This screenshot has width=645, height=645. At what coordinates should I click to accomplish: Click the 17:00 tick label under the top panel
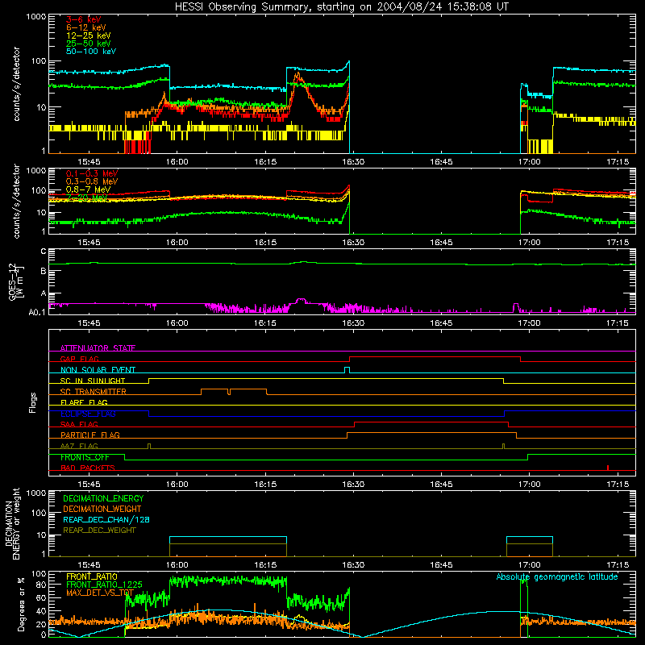tap(529, 162)
